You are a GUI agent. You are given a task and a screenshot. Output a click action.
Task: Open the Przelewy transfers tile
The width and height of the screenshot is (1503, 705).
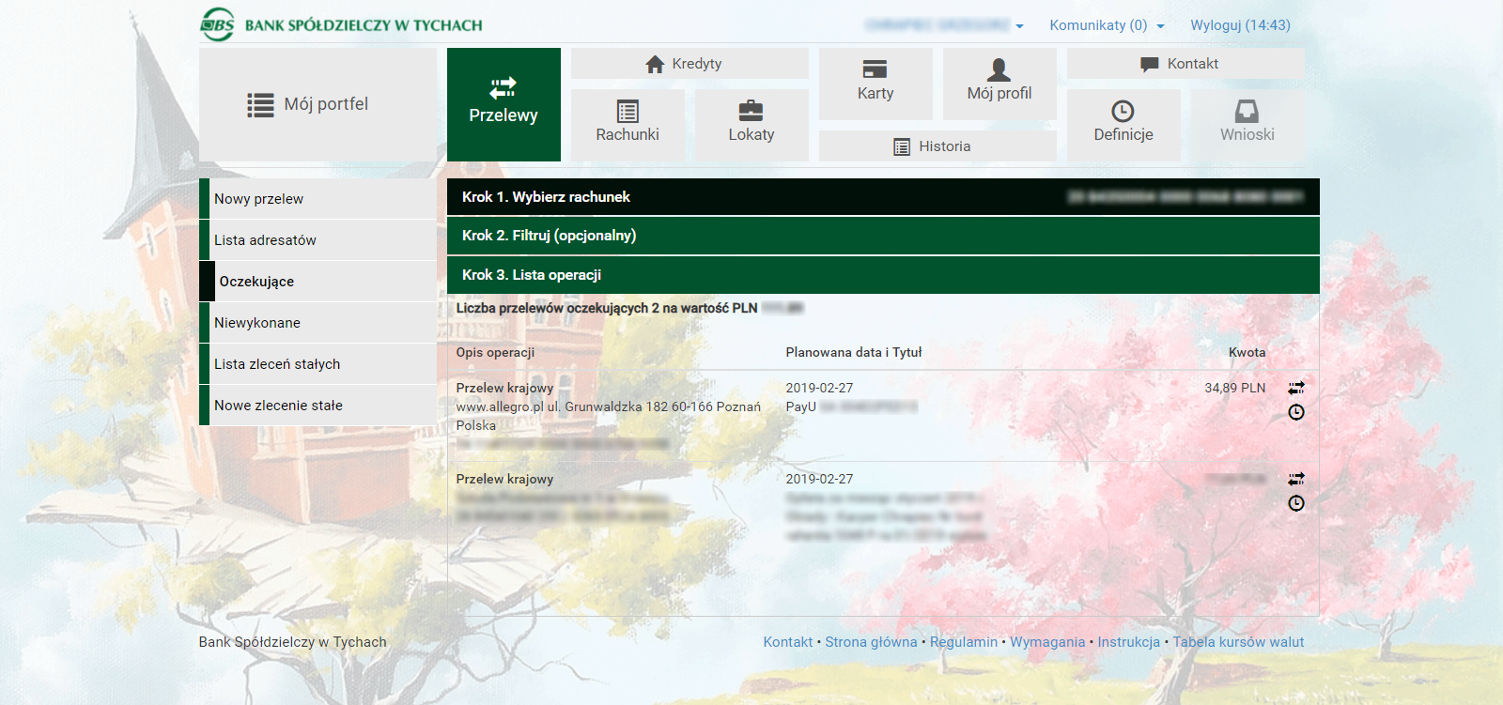(x=504, y=104)
